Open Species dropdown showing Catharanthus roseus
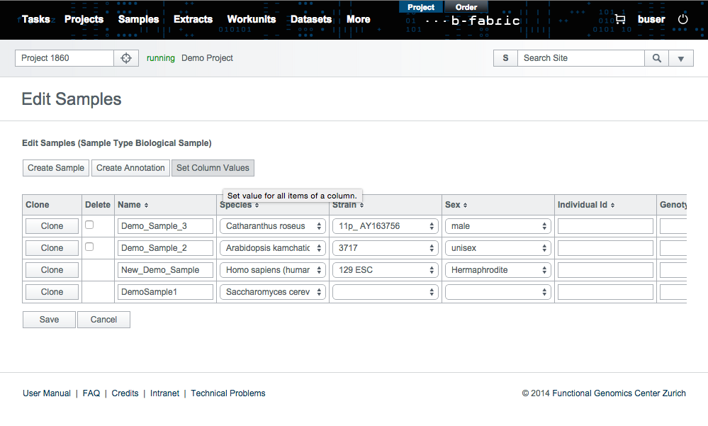The height and width of the screenshot is (426, 708). coord(273,226)
